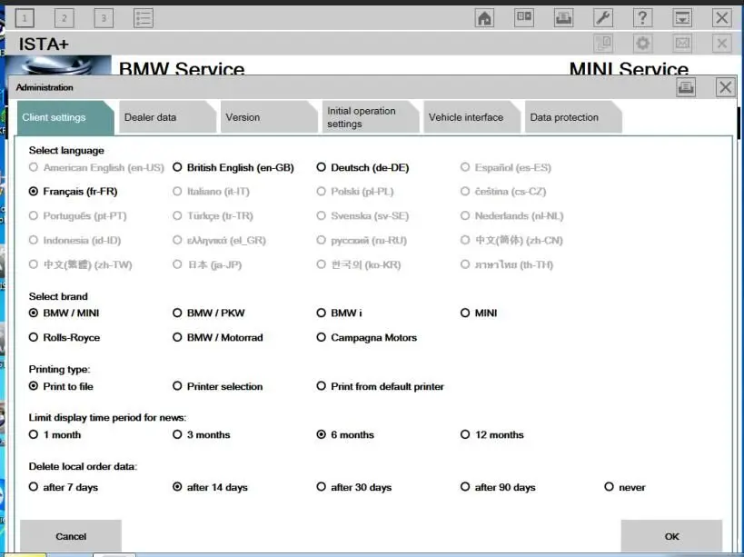The width and height of the screenshot is (744, 557).
Task: Click the Italiano (it-IT) option
Action: click(211, 191)
